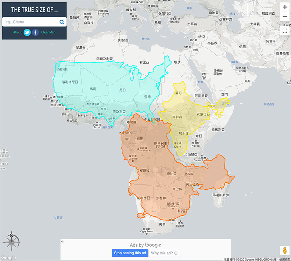Click the Google logo on the map
Image resolution: width=291 pixels, height=261 pixels.
pyautogui.click(x=8, y=258)
